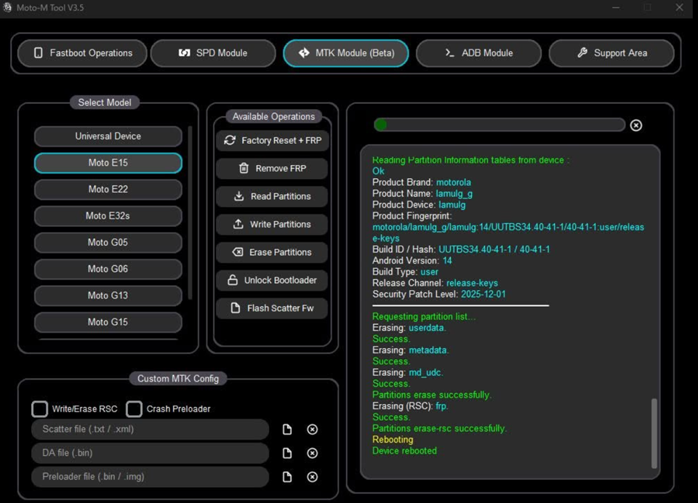Clear the Scatter file entry
This screenshot has height=503, width=698.
tap(313, 430)
